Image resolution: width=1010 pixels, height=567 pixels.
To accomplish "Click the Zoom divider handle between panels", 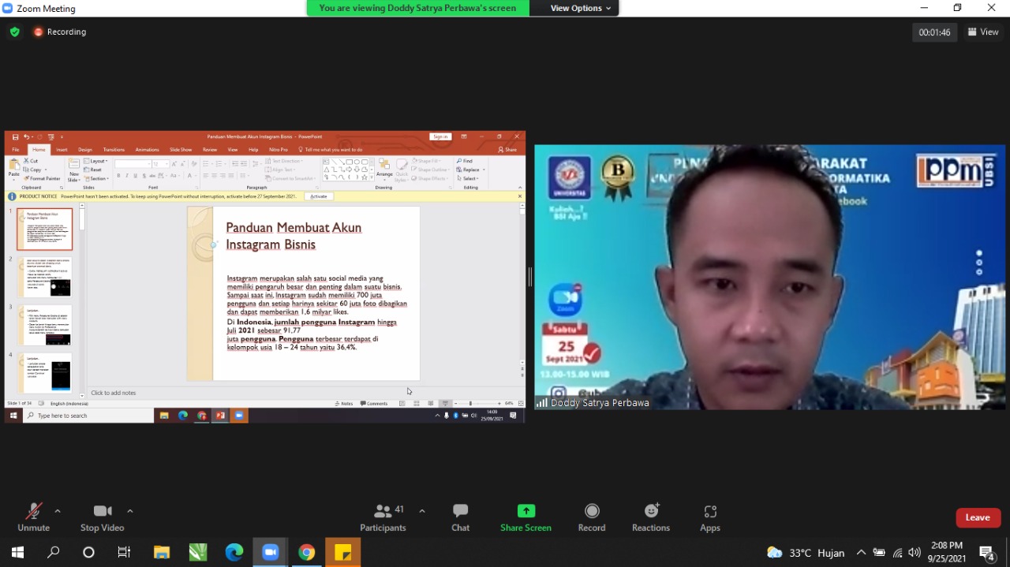I will (x=530, y=277).
